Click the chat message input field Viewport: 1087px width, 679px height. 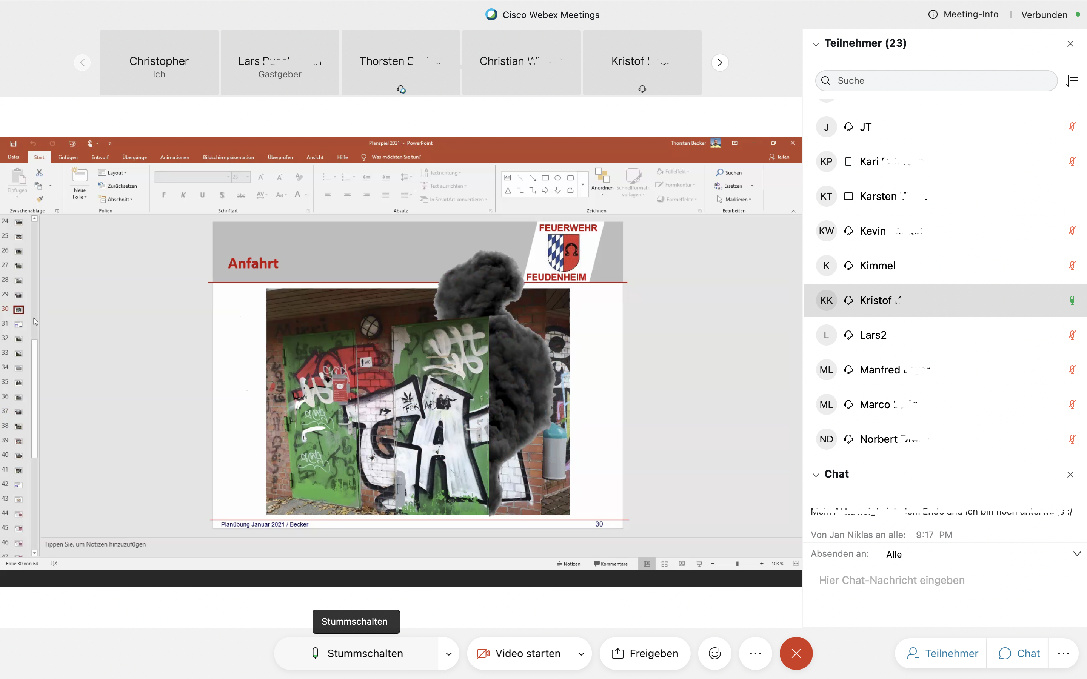coord(943,580)
